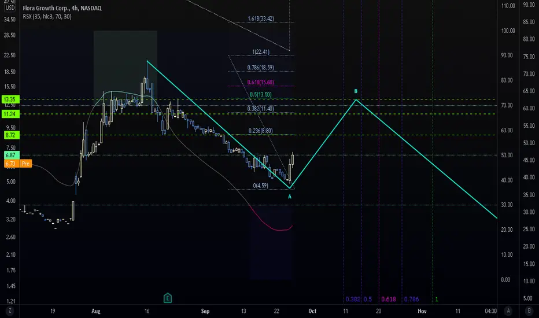This screenshot has height=318, width=539.
Task: Click the cyan wave label A under the low
Action: 290,197
